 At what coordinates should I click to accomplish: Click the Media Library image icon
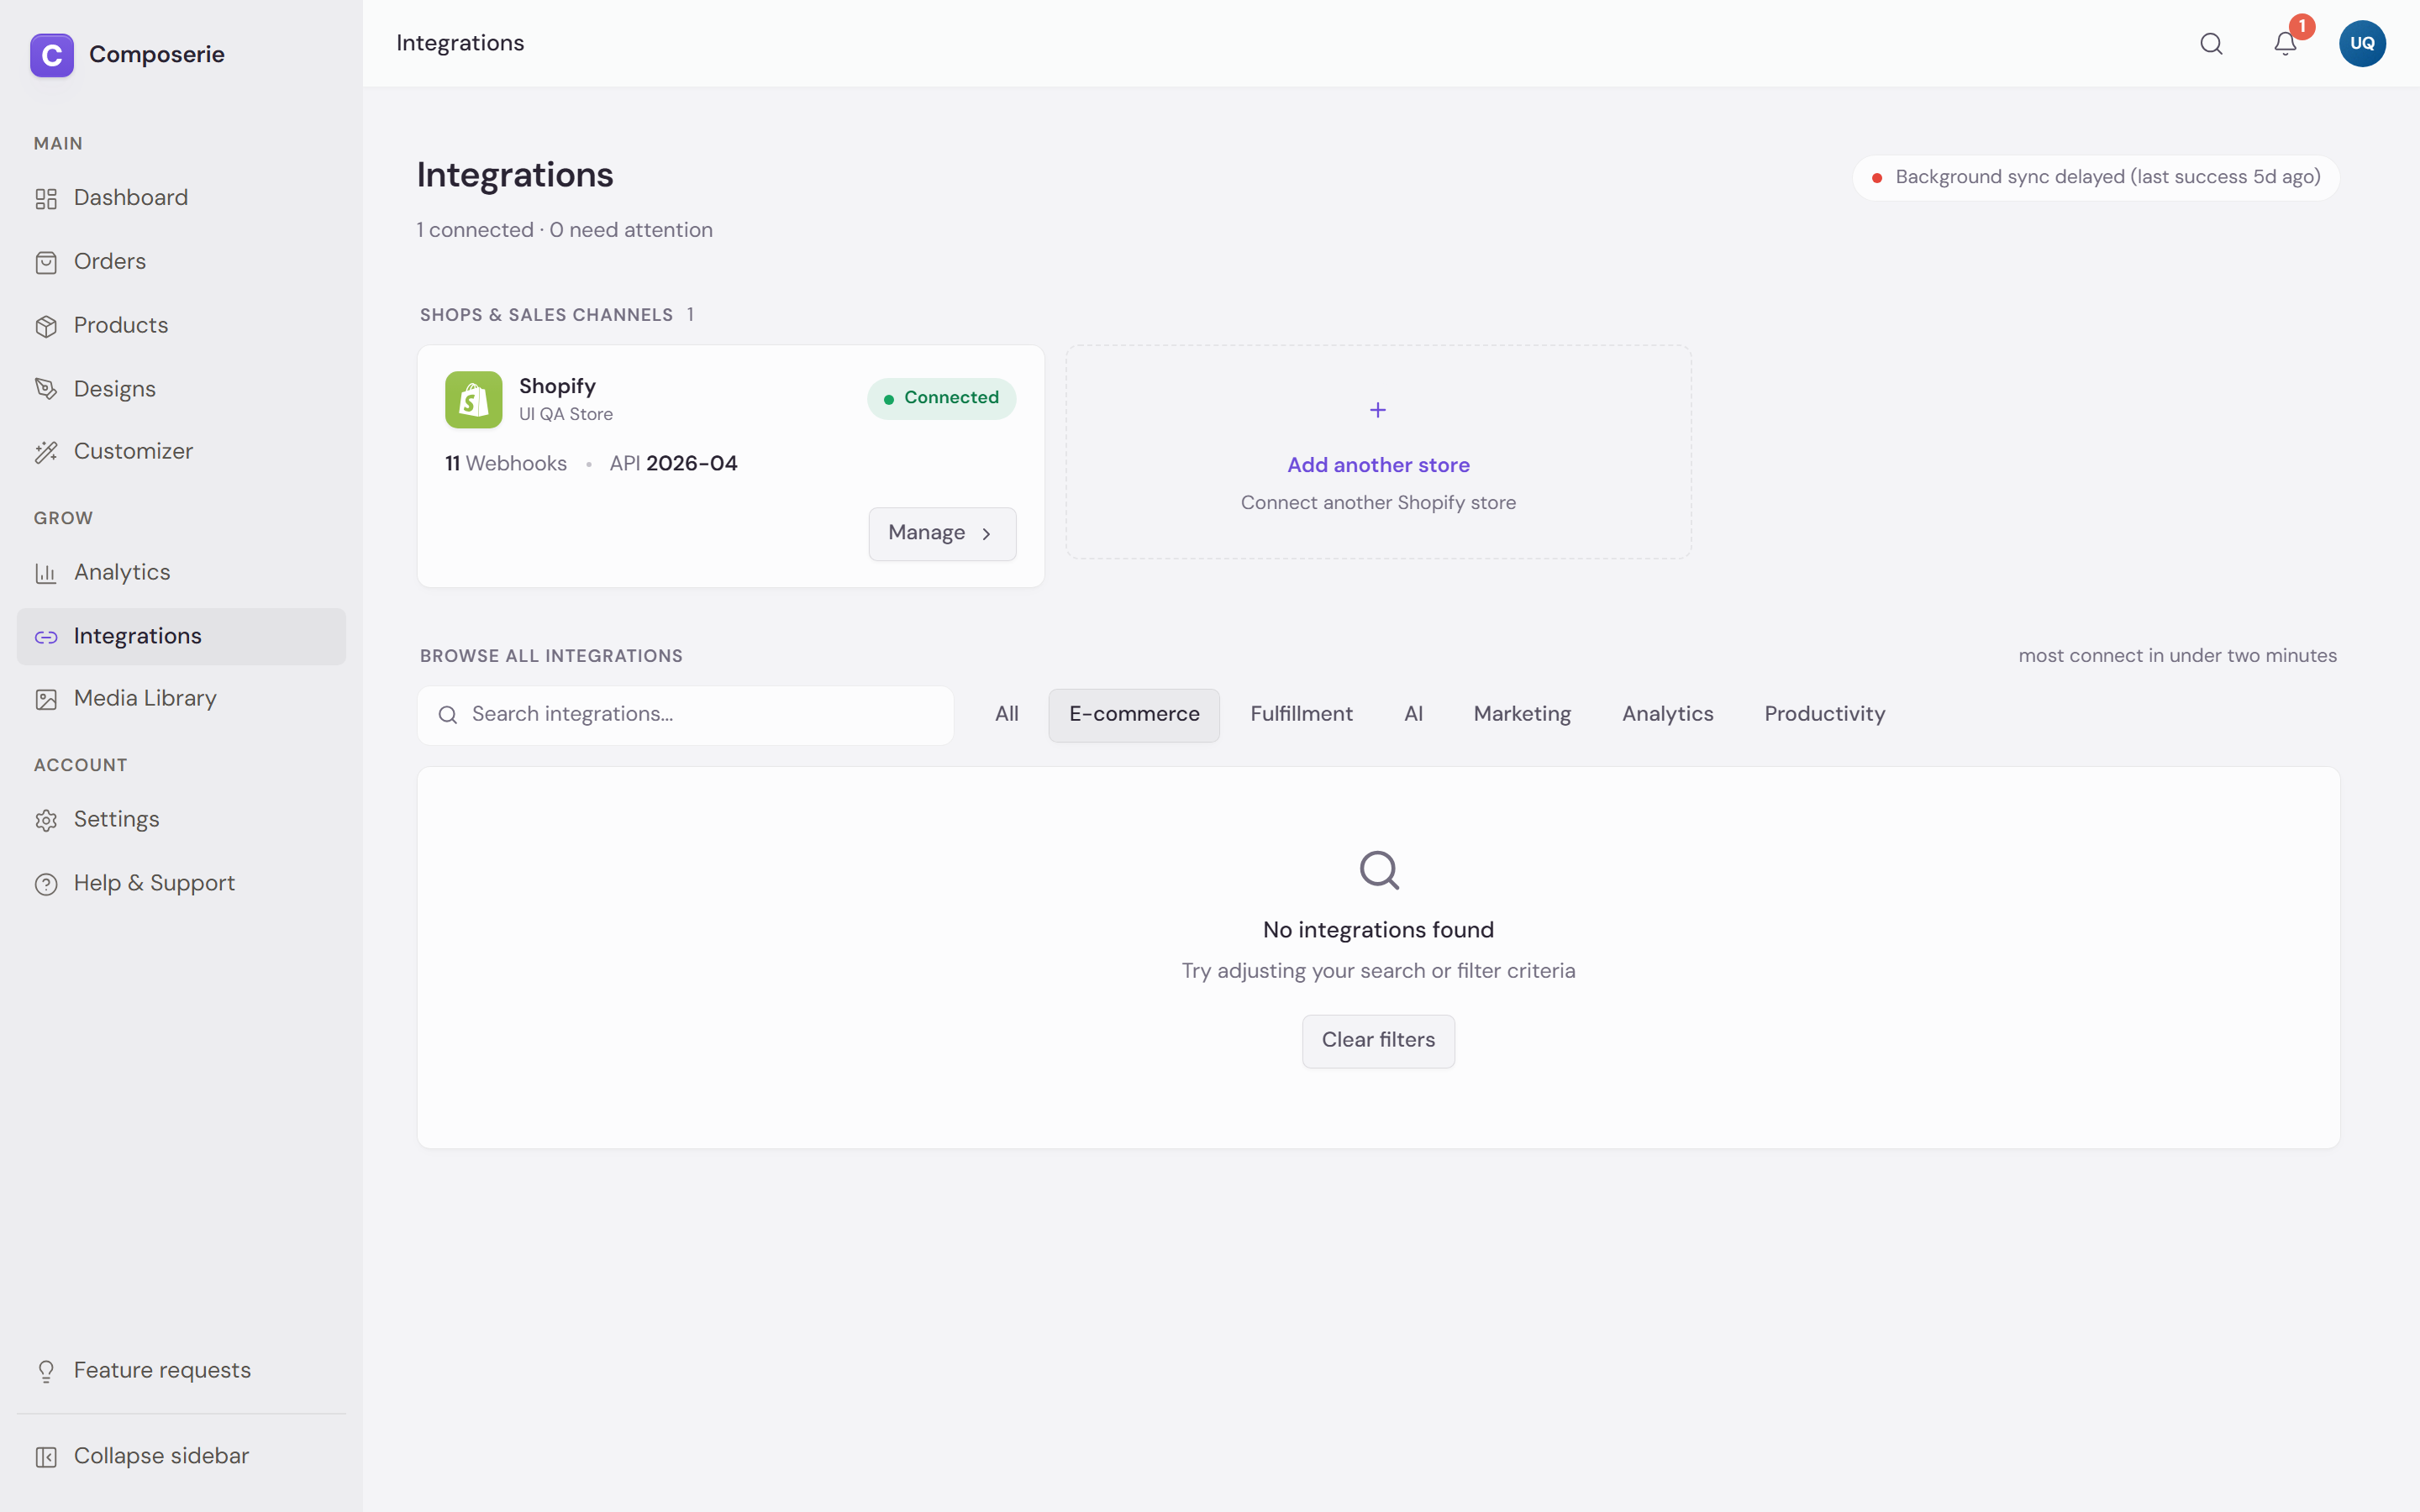tap(46, 699)
